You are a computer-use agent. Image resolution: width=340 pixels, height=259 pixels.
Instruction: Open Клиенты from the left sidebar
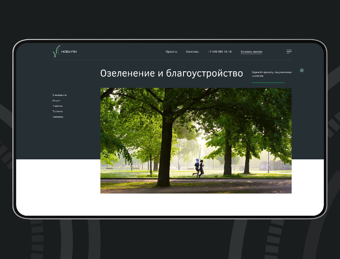point(57,106)
